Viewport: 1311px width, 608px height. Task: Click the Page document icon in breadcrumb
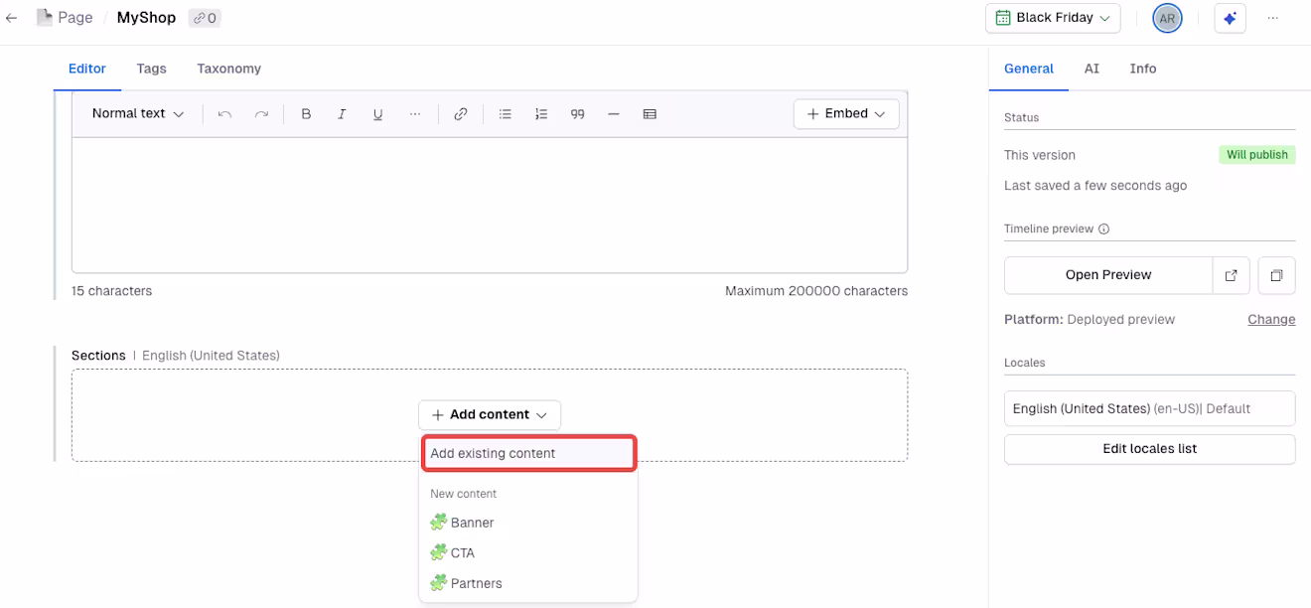tap(45, 18)
